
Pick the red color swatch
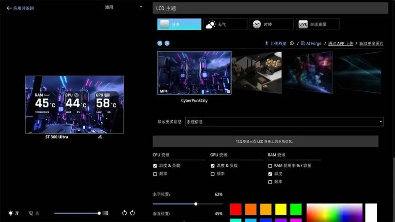coord(236,209)
